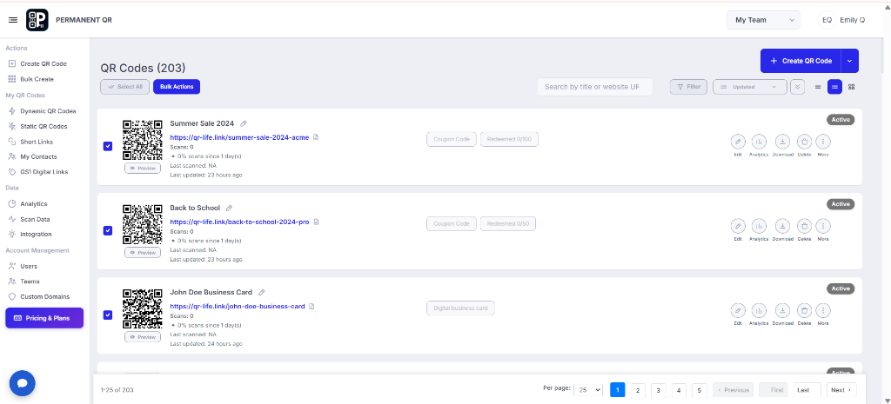Switch to detailed list view
Image resolution: width=891 pixels, height=404 pixels.
(x=834, y=87)
